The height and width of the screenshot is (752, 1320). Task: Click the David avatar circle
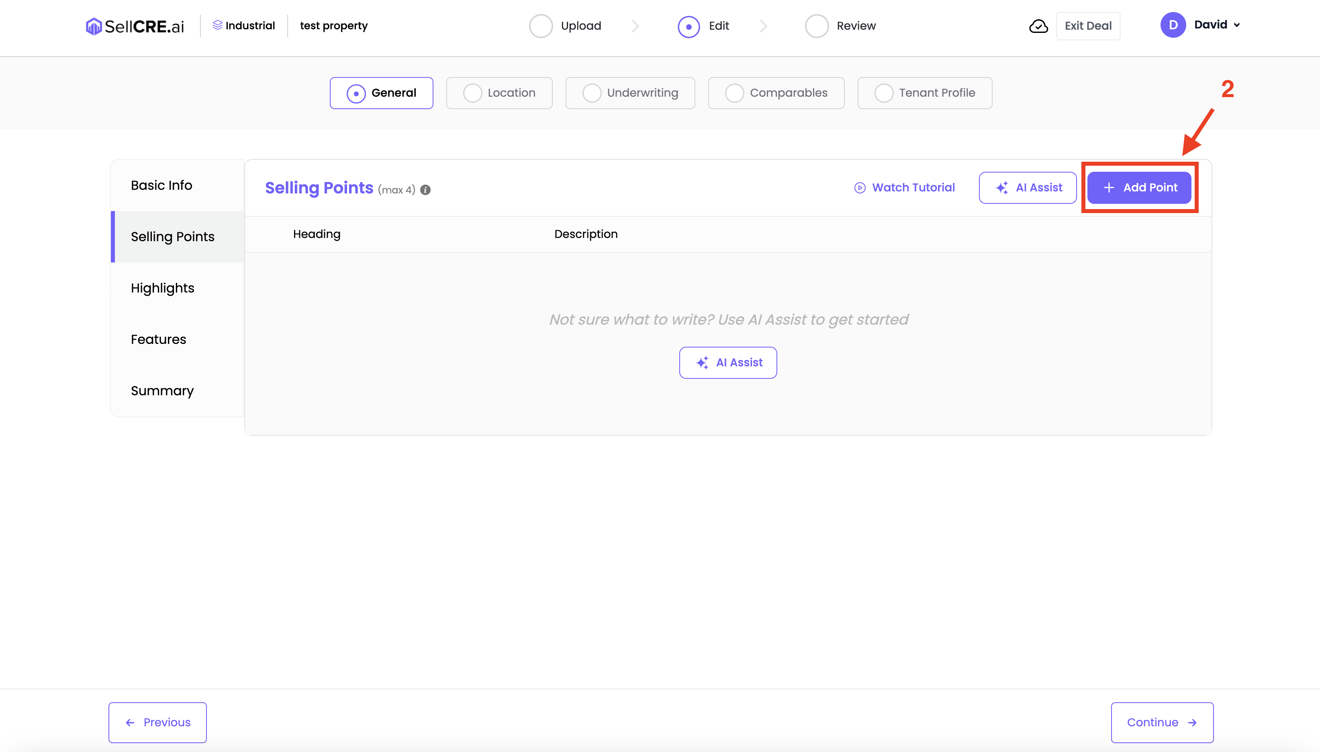coord(1173,25)
